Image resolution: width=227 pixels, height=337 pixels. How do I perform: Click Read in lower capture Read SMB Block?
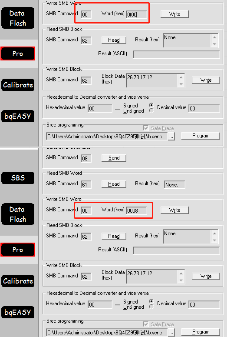pos(114,236)
